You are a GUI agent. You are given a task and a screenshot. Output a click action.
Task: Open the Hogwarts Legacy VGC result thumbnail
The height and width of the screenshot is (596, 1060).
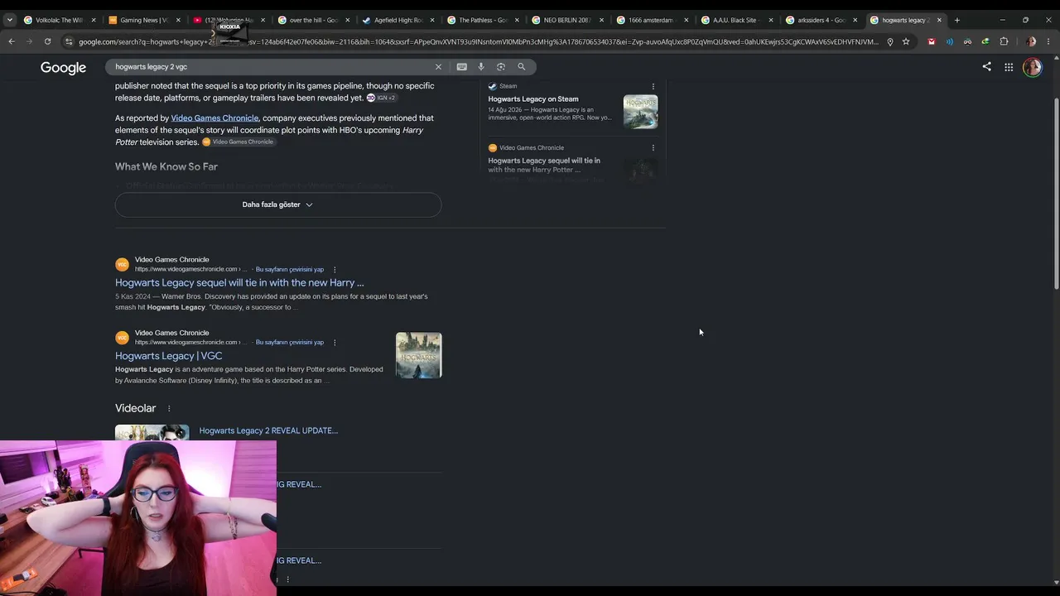click(419, 355)
